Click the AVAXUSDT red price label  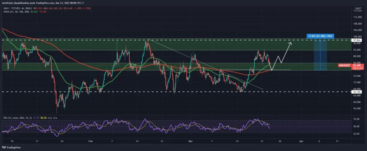point(344,65)
